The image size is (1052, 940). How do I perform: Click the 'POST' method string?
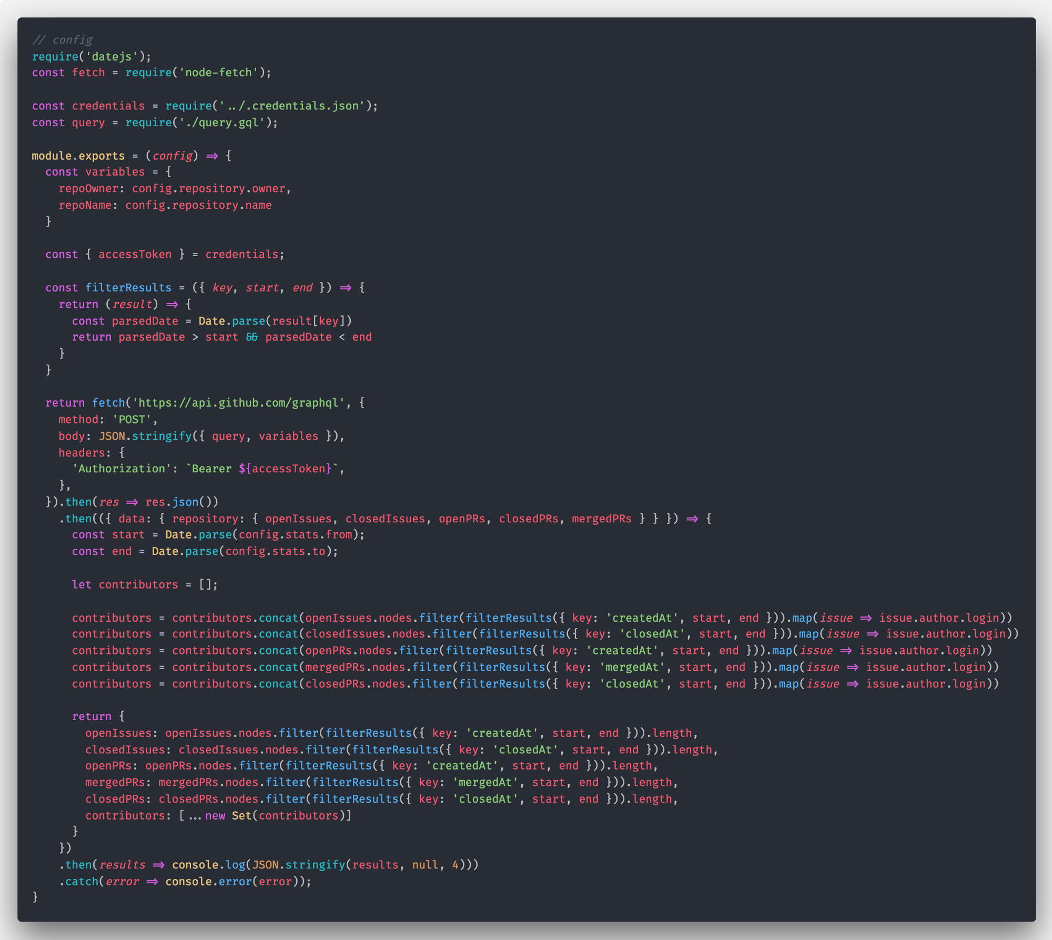click(x=131, y=420)
